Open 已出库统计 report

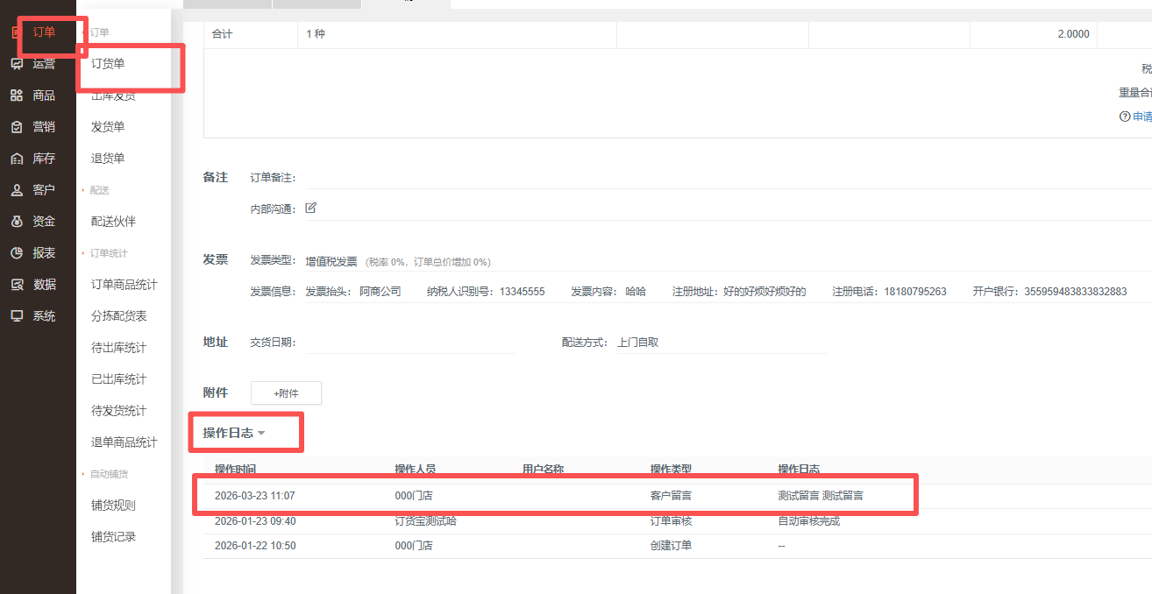click(x=119, y=379)
